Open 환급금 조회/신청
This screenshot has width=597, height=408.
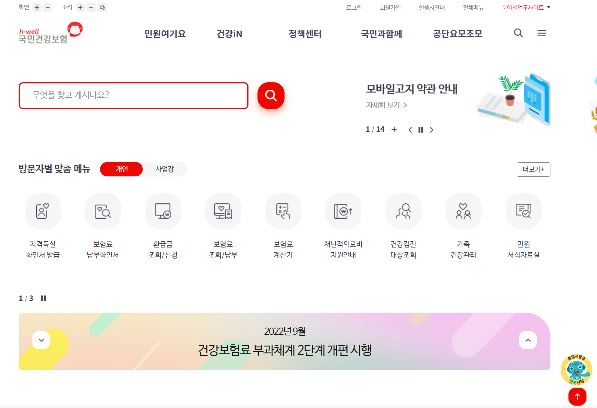coord(163,211)
